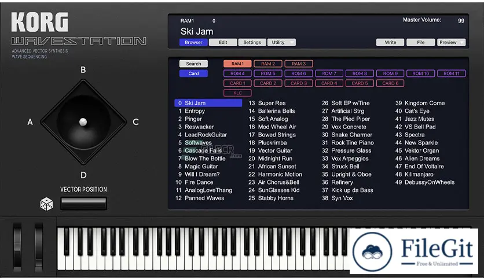Expand the Utility dropdown menu
484x280 pixels.
(281, 42)
